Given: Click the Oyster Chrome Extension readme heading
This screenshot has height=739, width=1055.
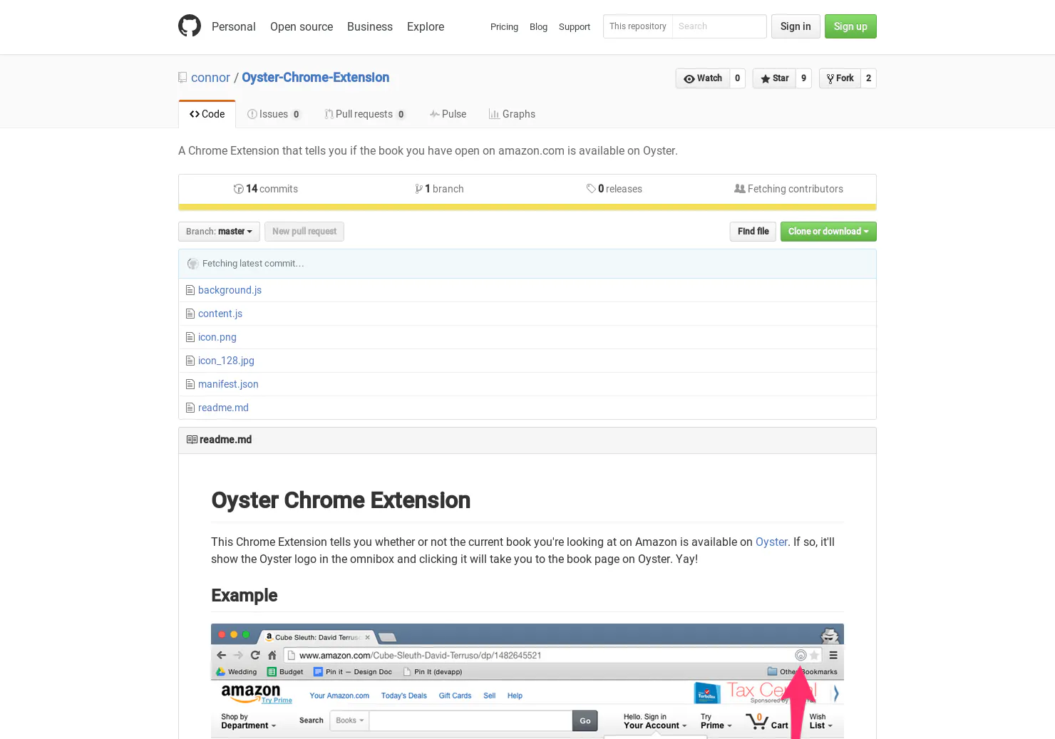Looking at the screenshot, I should pyautogui.click(x=341, y=500).
